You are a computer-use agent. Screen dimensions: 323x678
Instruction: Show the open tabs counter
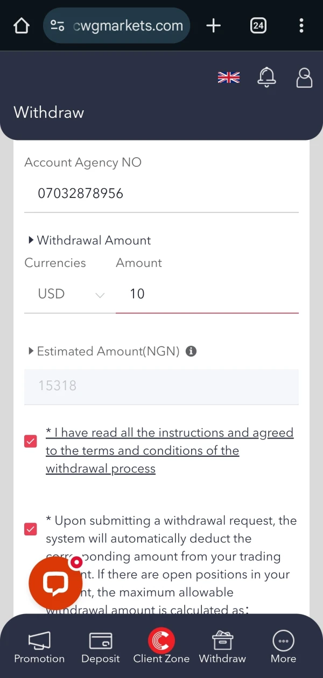click(x=258, y=25)
